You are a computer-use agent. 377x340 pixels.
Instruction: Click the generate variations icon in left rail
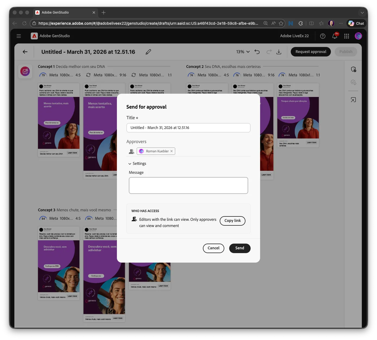click(25, 71)
